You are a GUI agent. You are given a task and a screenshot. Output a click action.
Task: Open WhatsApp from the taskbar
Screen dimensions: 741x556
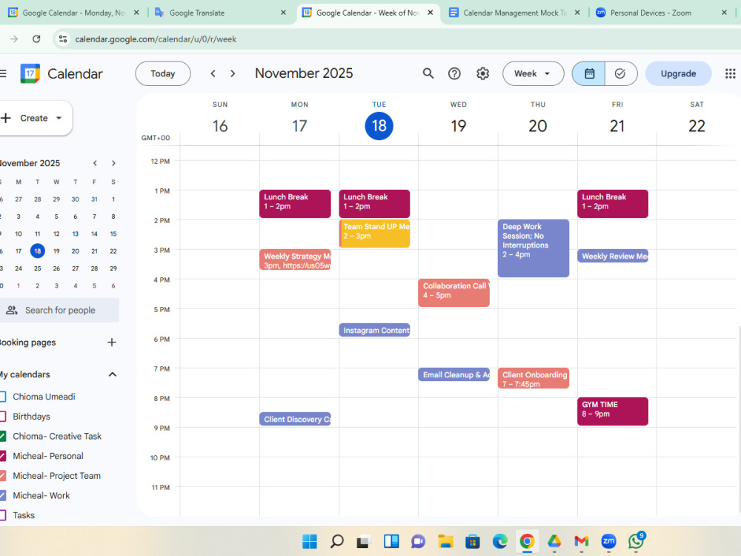[x=637, y=540]
